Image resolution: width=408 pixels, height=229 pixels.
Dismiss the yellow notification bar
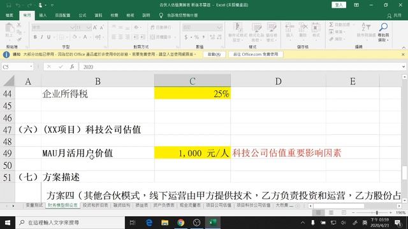pyautogui.click(x=403, y=55)
